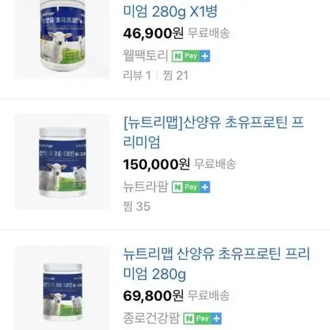Click the 69,800원 price
Viewport: 330px width, 330px height.
(x=153, y=295)
